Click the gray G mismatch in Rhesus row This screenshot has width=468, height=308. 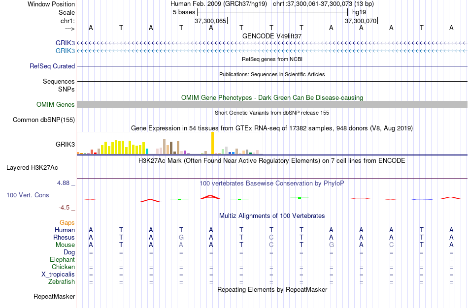point(181,237)
